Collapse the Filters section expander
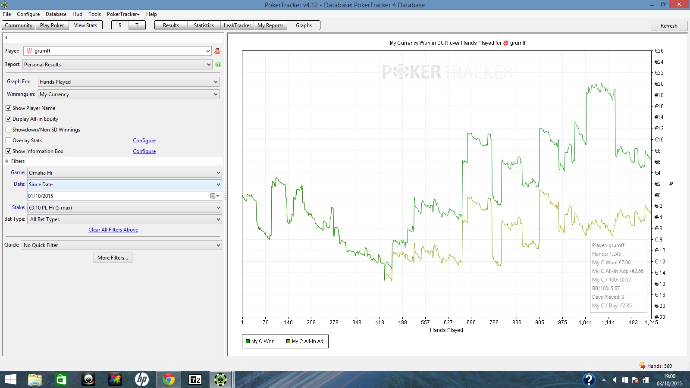Viewport: 690px width, 388px height. coord(6,161)
